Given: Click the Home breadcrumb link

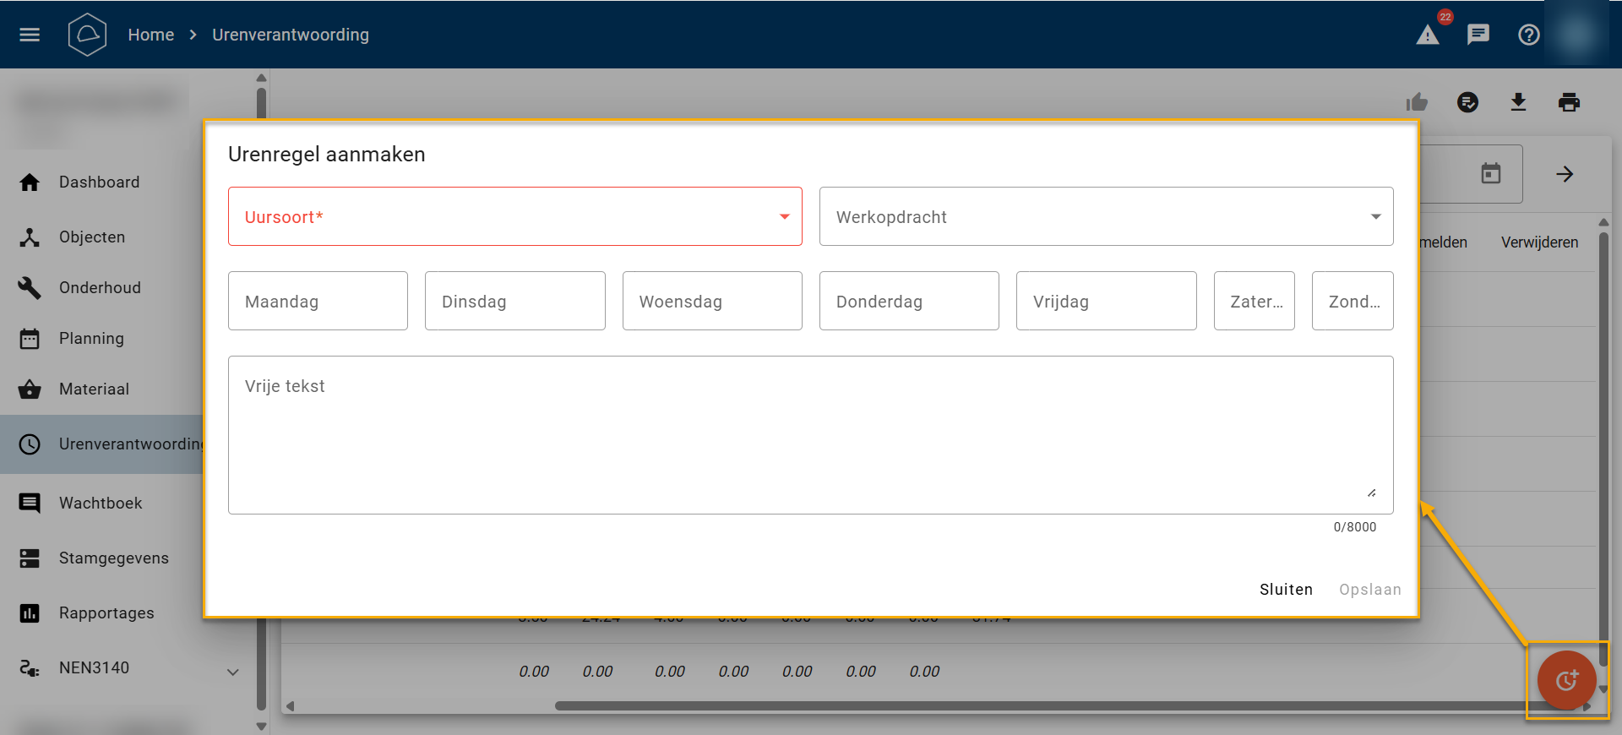Looking at the screenshot, I should pos(150,35).
